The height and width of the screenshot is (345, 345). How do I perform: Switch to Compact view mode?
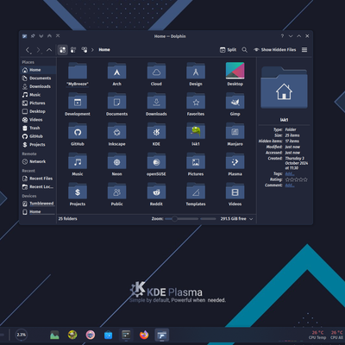pos(73,50)
